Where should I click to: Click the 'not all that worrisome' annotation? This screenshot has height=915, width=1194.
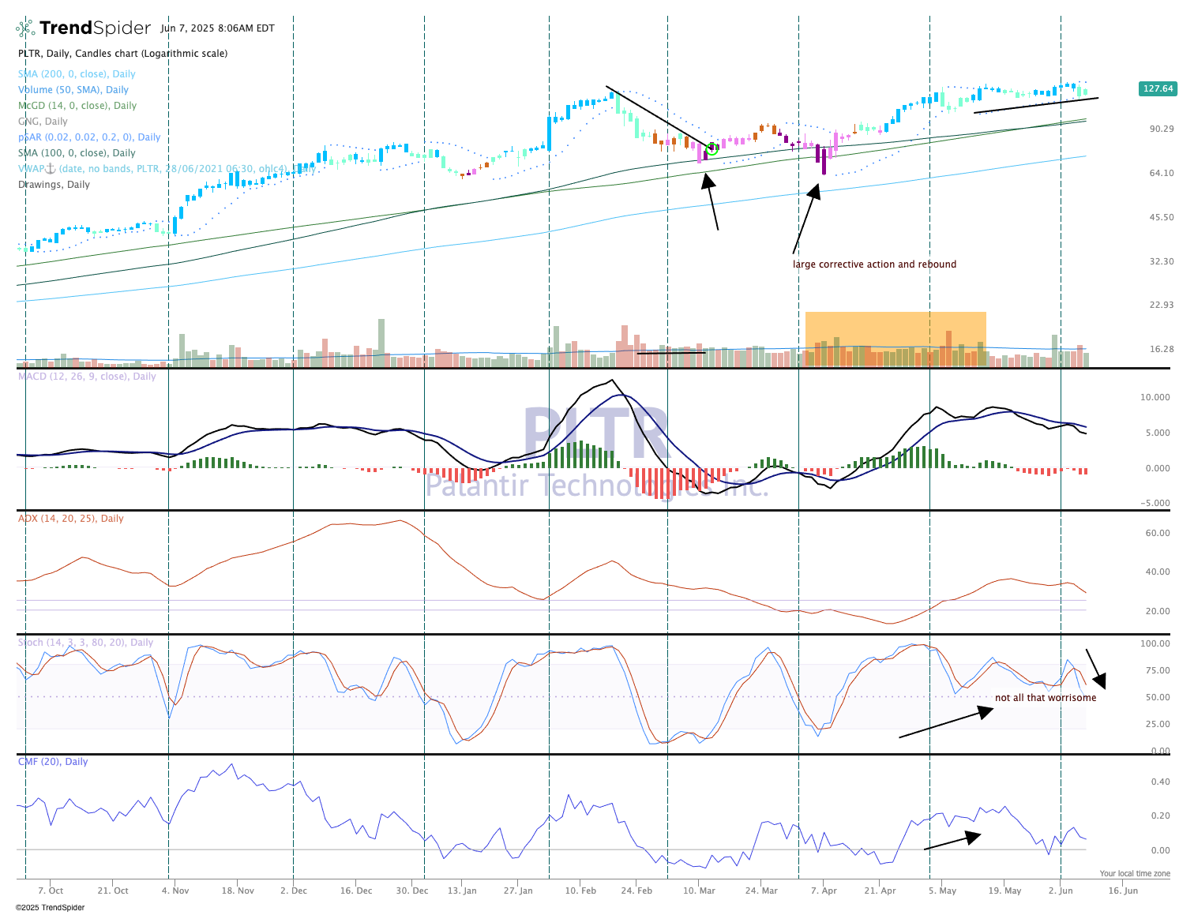point(1047,697)
